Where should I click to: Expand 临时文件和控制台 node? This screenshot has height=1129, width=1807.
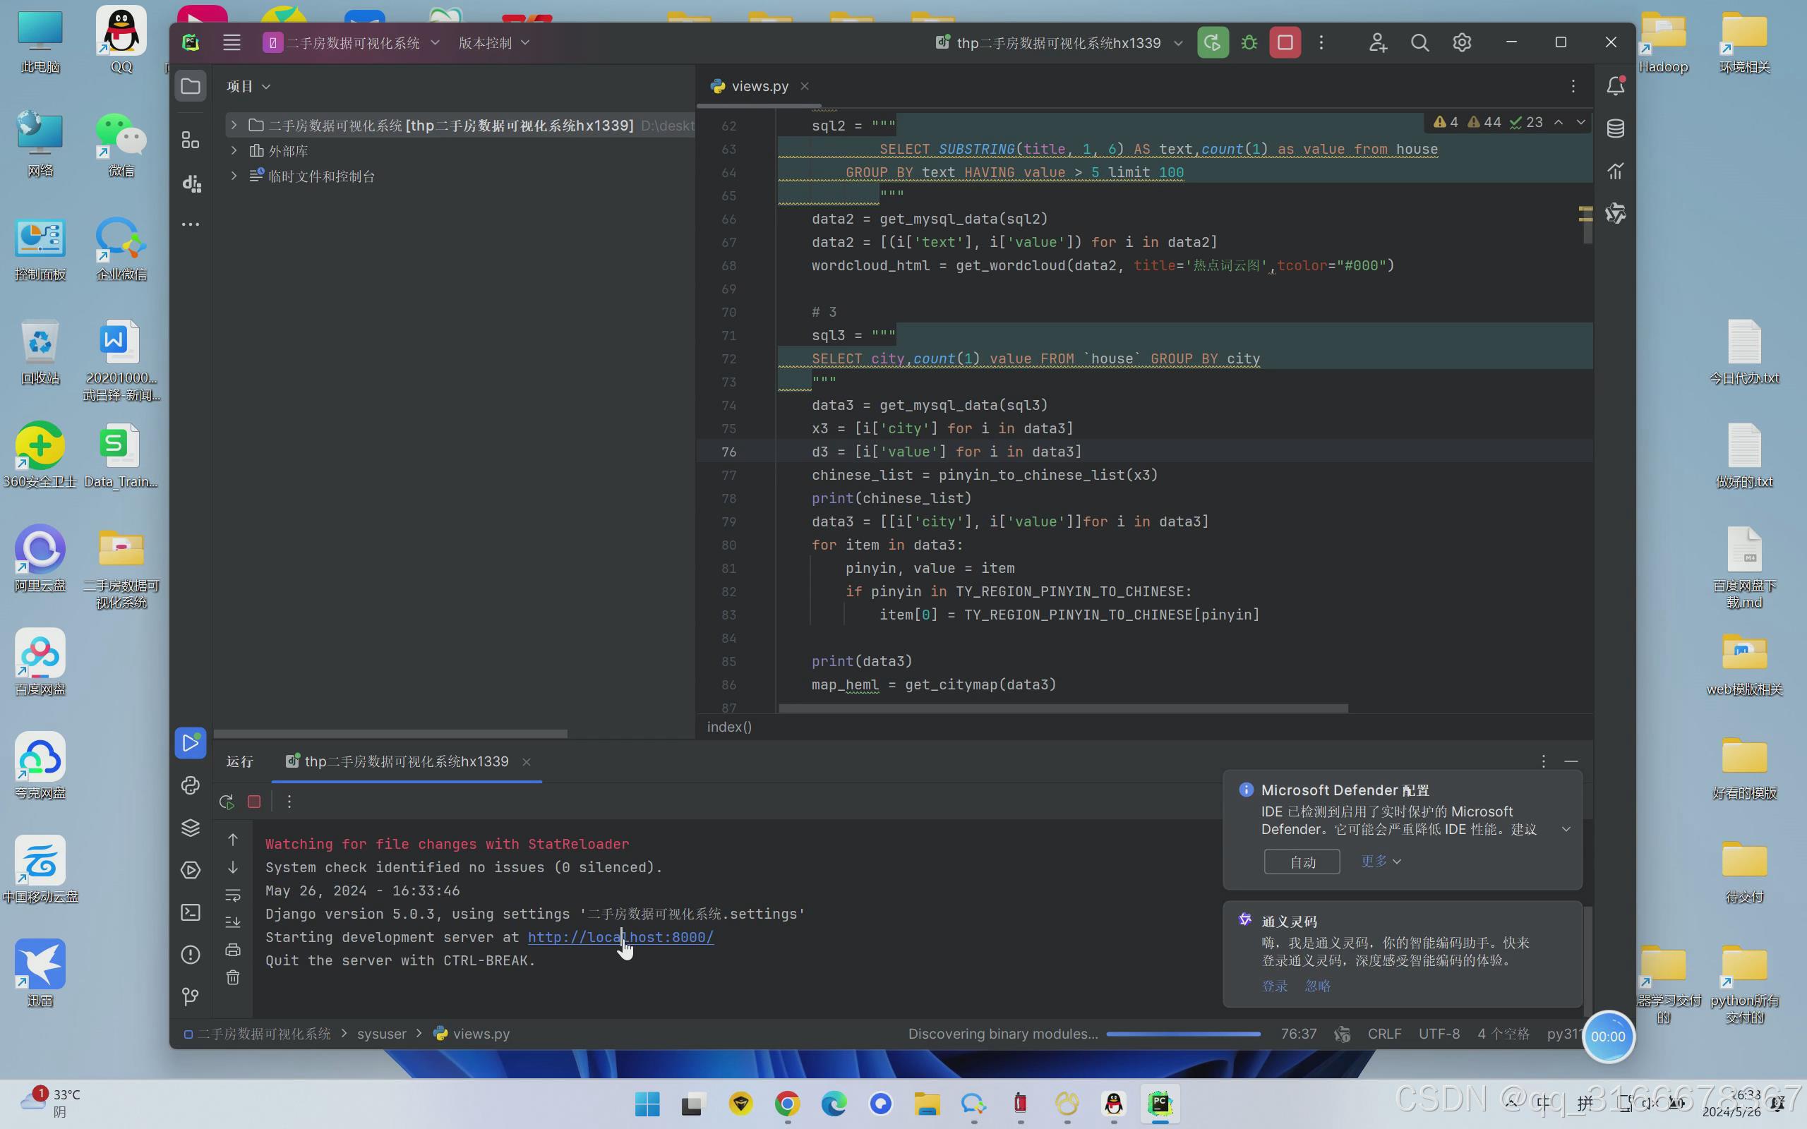234,176
